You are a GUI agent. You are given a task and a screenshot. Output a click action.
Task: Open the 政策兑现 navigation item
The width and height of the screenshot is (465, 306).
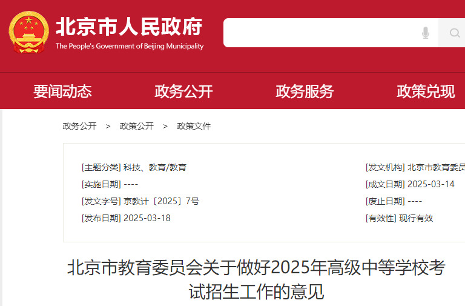pyautogui.click(x=426, y=91)
